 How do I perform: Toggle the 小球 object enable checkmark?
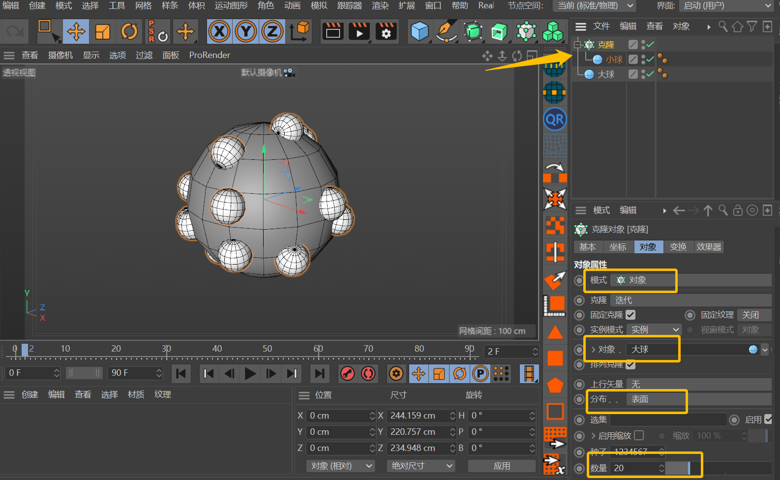pyautogui.click(x=650, y=60)
